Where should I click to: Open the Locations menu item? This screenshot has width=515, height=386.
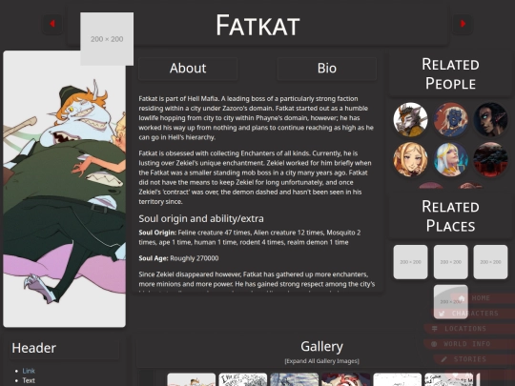click(469, 329)
